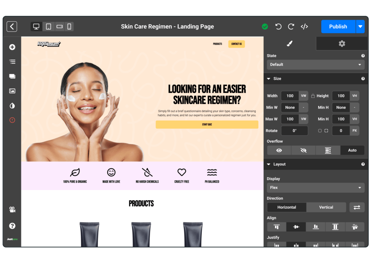Switch to desktop device preview
371x263 pixels.
36,26
